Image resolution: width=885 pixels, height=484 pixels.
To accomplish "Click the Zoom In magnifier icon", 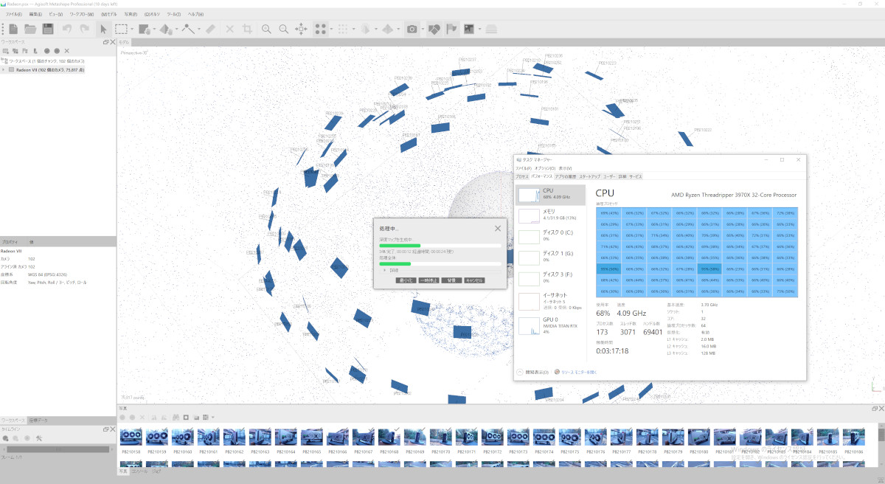I will (265, 29).
